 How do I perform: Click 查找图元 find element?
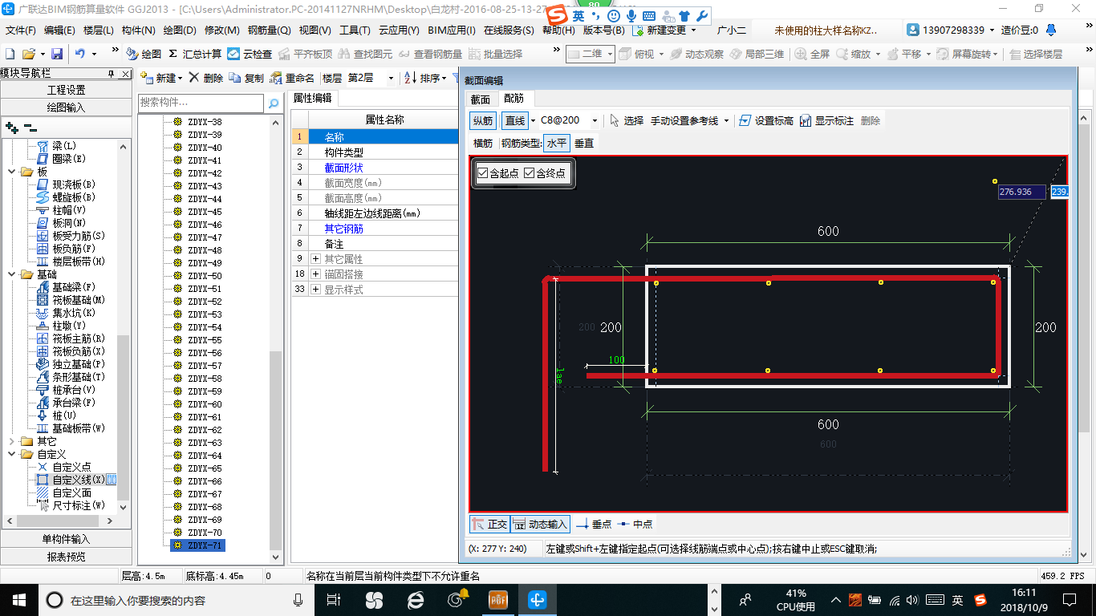[x=365, y=54]
